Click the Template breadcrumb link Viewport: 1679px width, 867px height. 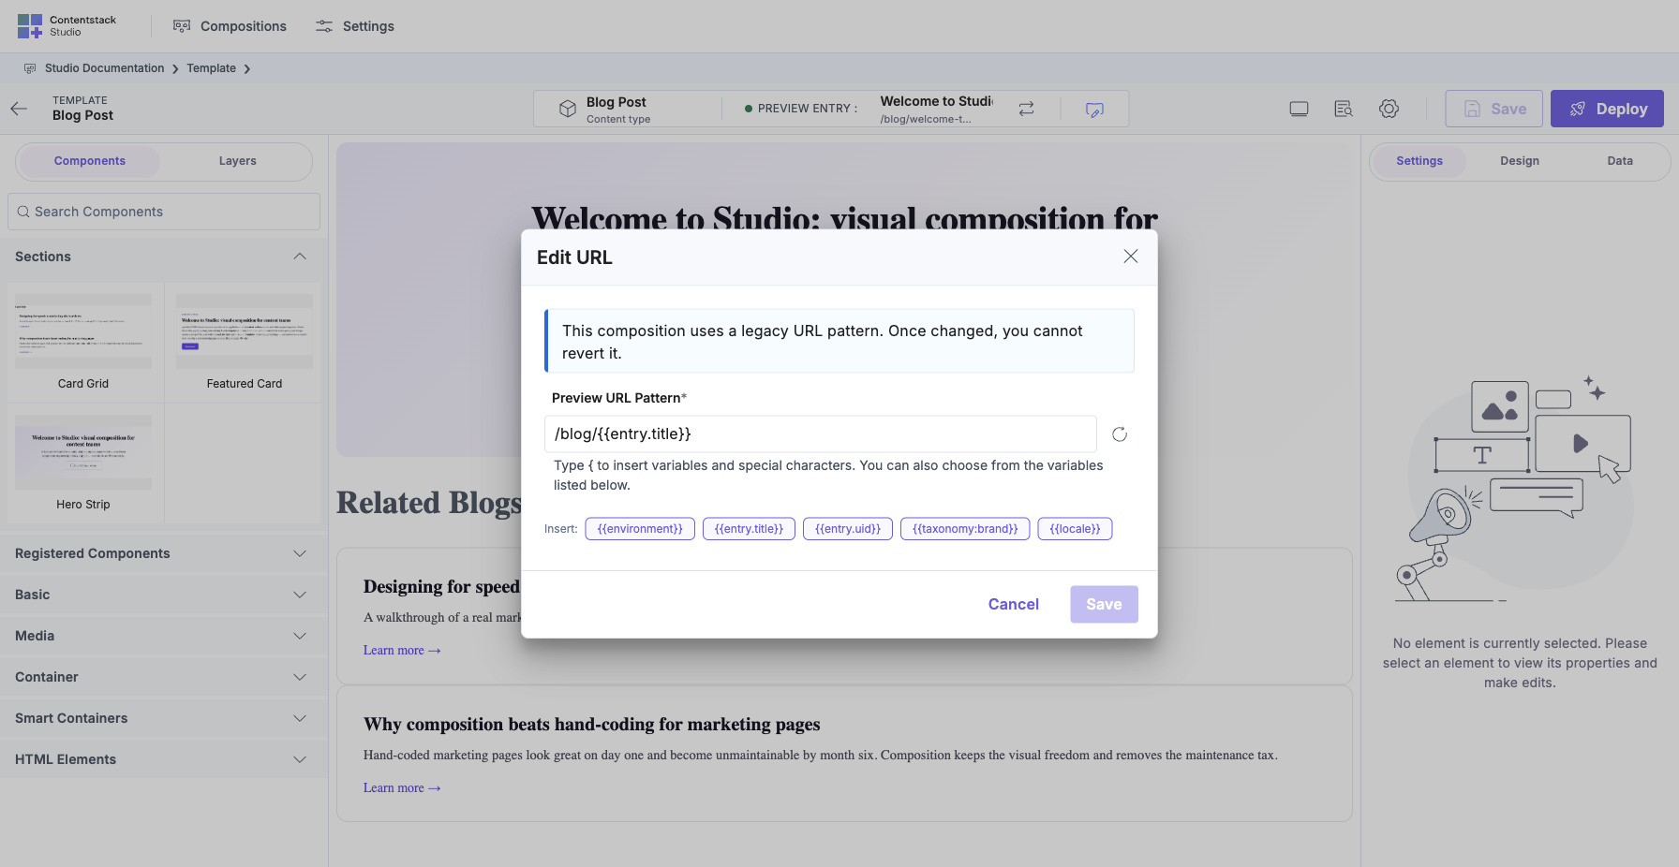point(211,68)
